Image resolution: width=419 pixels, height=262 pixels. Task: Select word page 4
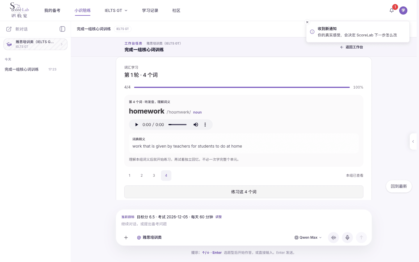click(166, 176)
